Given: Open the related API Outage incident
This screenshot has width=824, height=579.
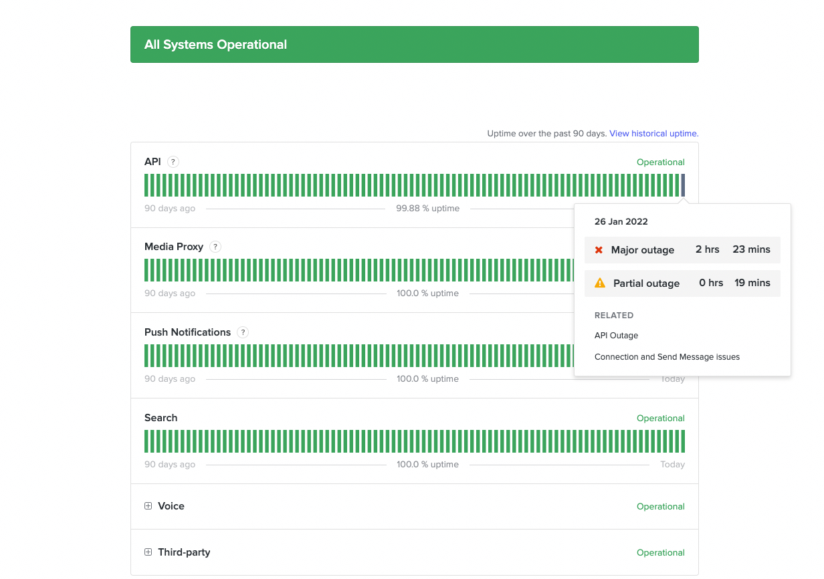Looking at the screenshot, I should (x=616, y=336).
